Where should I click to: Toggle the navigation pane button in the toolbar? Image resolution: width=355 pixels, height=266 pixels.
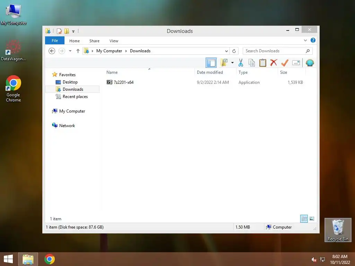pos(211,63)
